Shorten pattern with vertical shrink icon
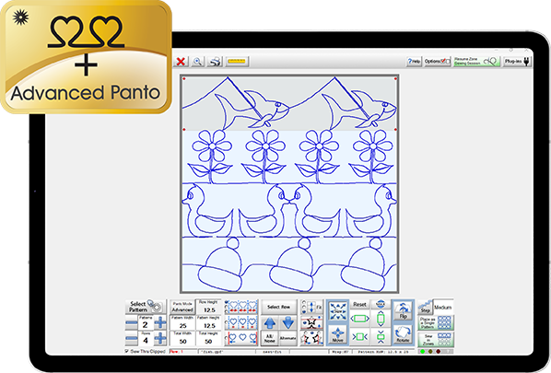551x373 pixels. click(381, 336)
